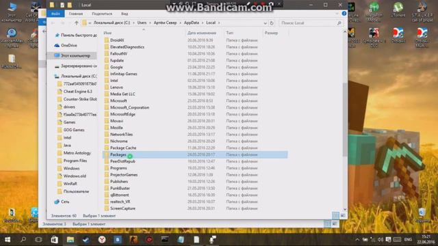Open the File Explorer taskbar icon

[70, 239]
